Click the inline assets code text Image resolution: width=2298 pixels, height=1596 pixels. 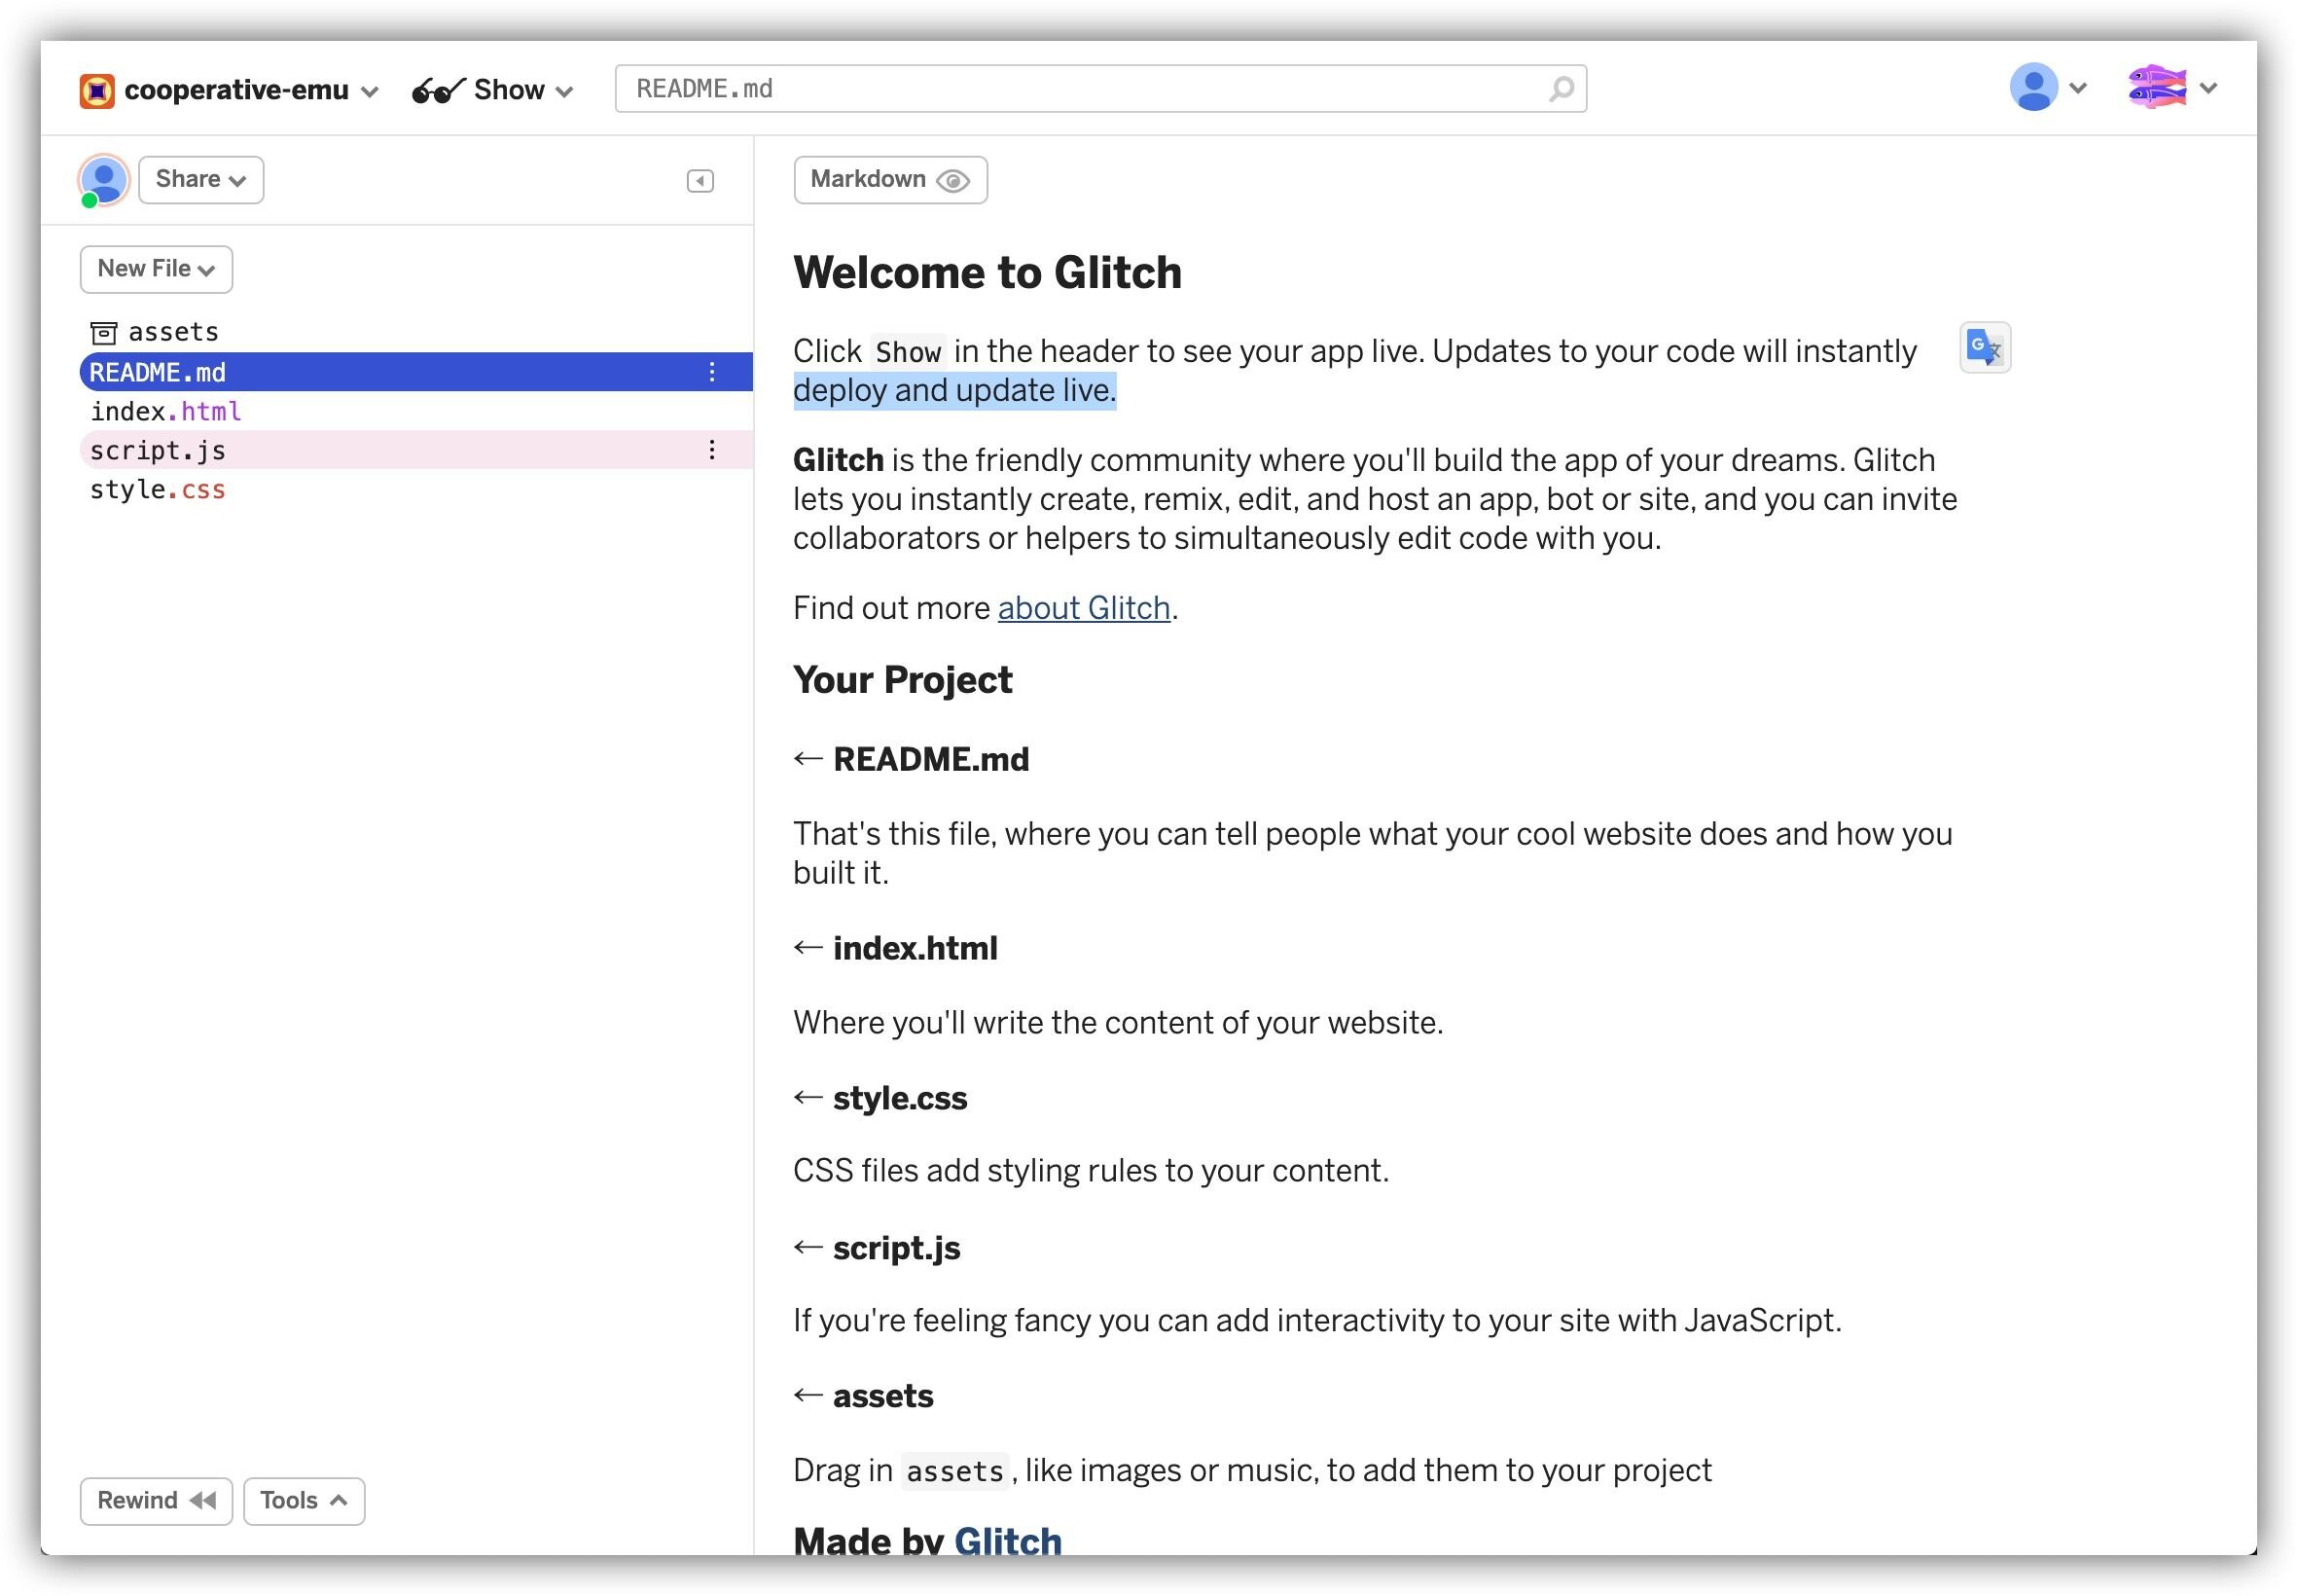[954, 1471]
